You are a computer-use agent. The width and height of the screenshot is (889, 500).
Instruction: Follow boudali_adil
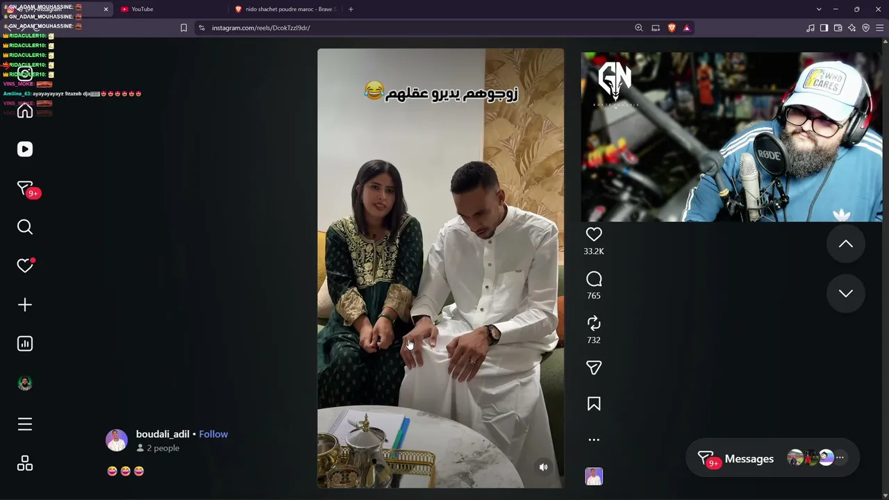pos(213,434)
